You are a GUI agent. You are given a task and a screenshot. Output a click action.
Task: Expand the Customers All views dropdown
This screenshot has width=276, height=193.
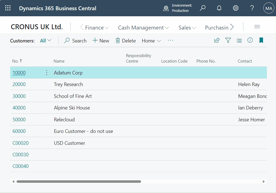(x=46, y=41)
